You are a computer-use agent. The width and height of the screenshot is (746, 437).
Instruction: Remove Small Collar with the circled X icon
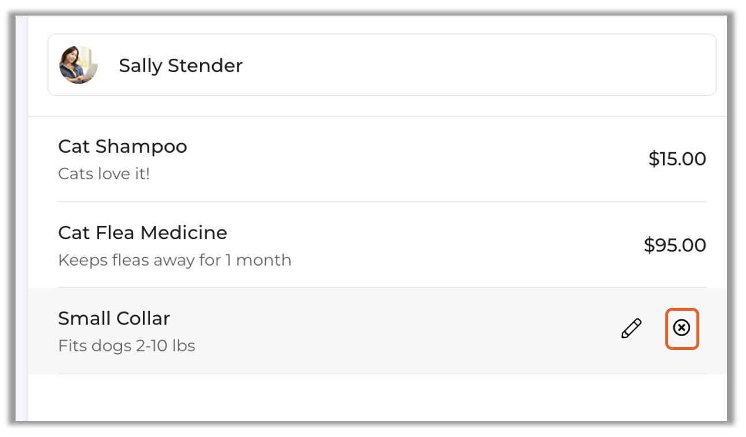pyautogui.click(x=681, y=329)
